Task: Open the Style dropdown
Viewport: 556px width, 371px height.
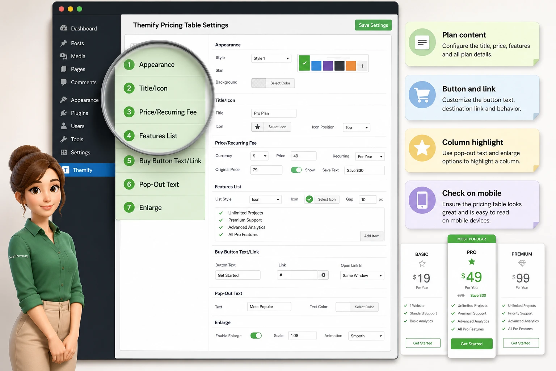Action: tap(271, 58)
